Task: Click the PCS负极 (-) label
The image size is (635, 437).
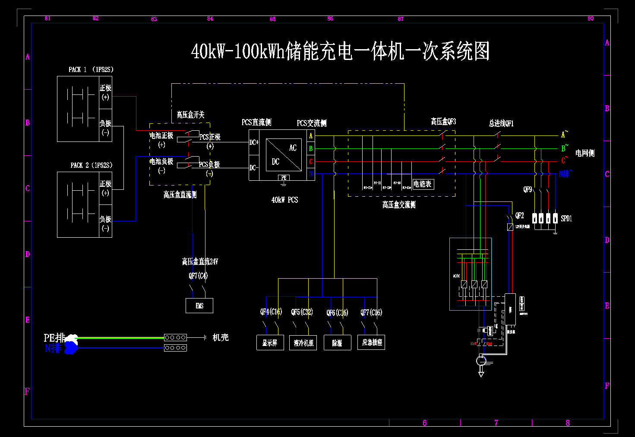Action: coord(209,169)
